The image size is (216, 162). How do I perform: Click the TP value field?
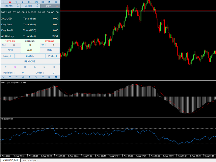click(53, 45)
